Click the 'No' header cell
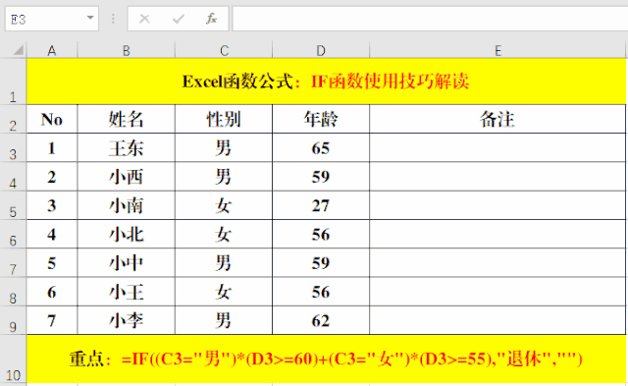This screenshot has height=386, width=628. click(52, 120)
